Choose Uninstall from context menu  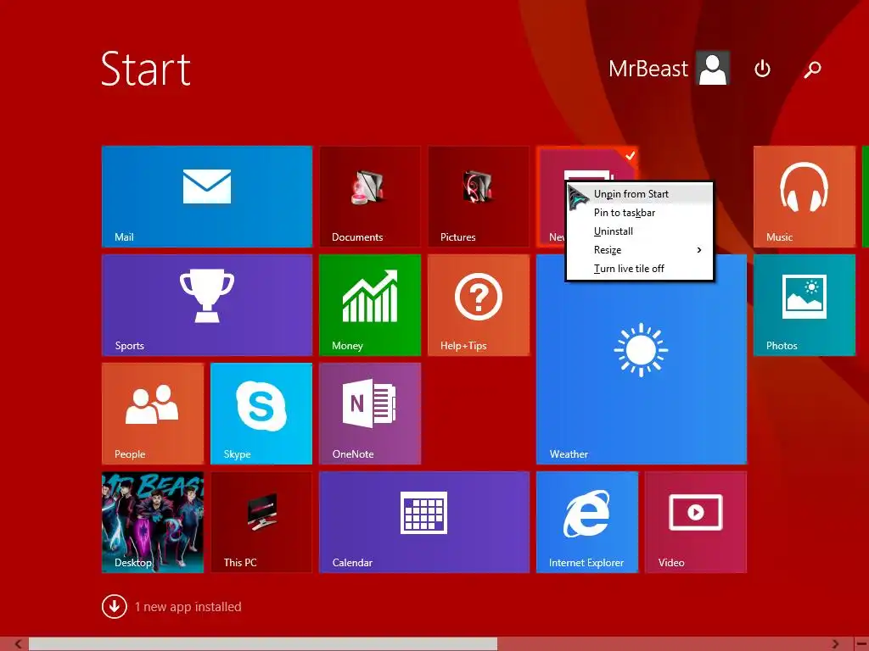(x=640, y=231)
